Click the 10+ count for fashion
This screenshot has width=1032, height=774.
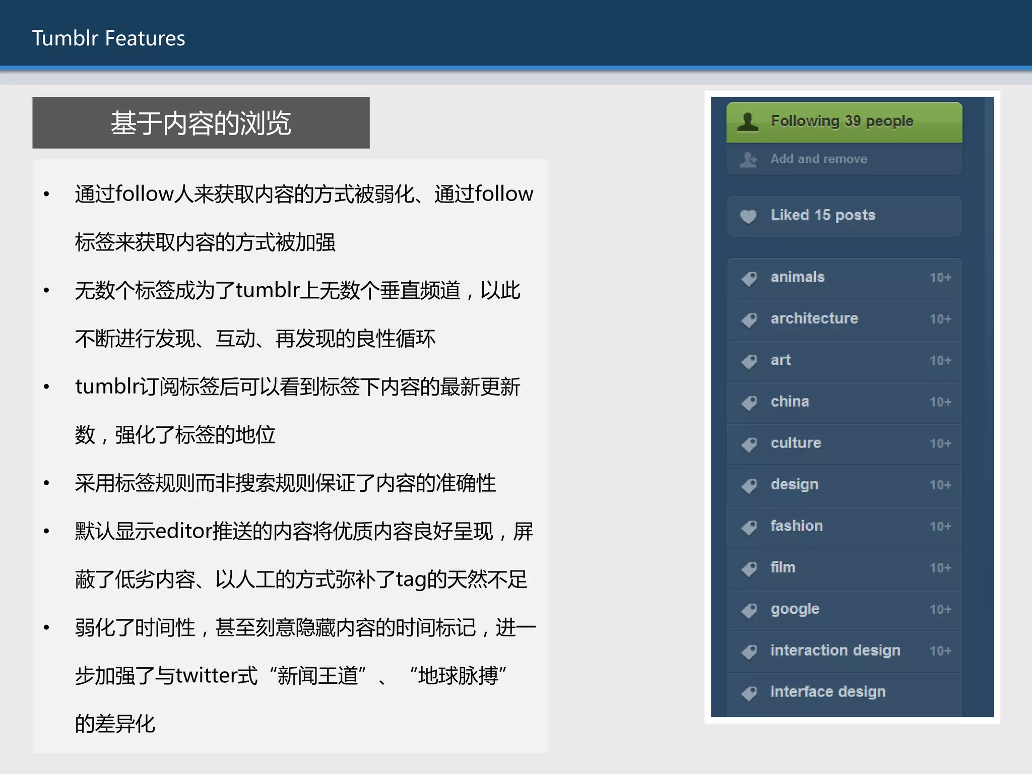coord(940,527)
